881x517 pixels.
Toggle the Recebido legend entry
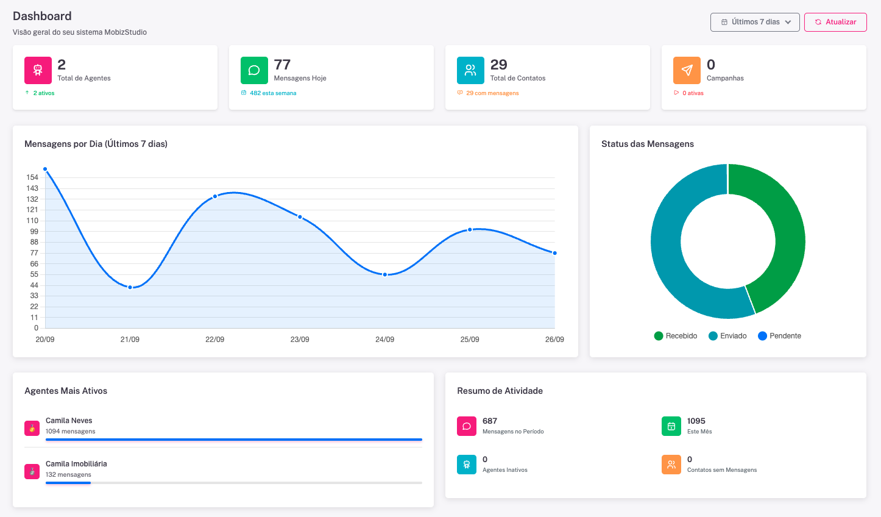(x=675, y=335)
